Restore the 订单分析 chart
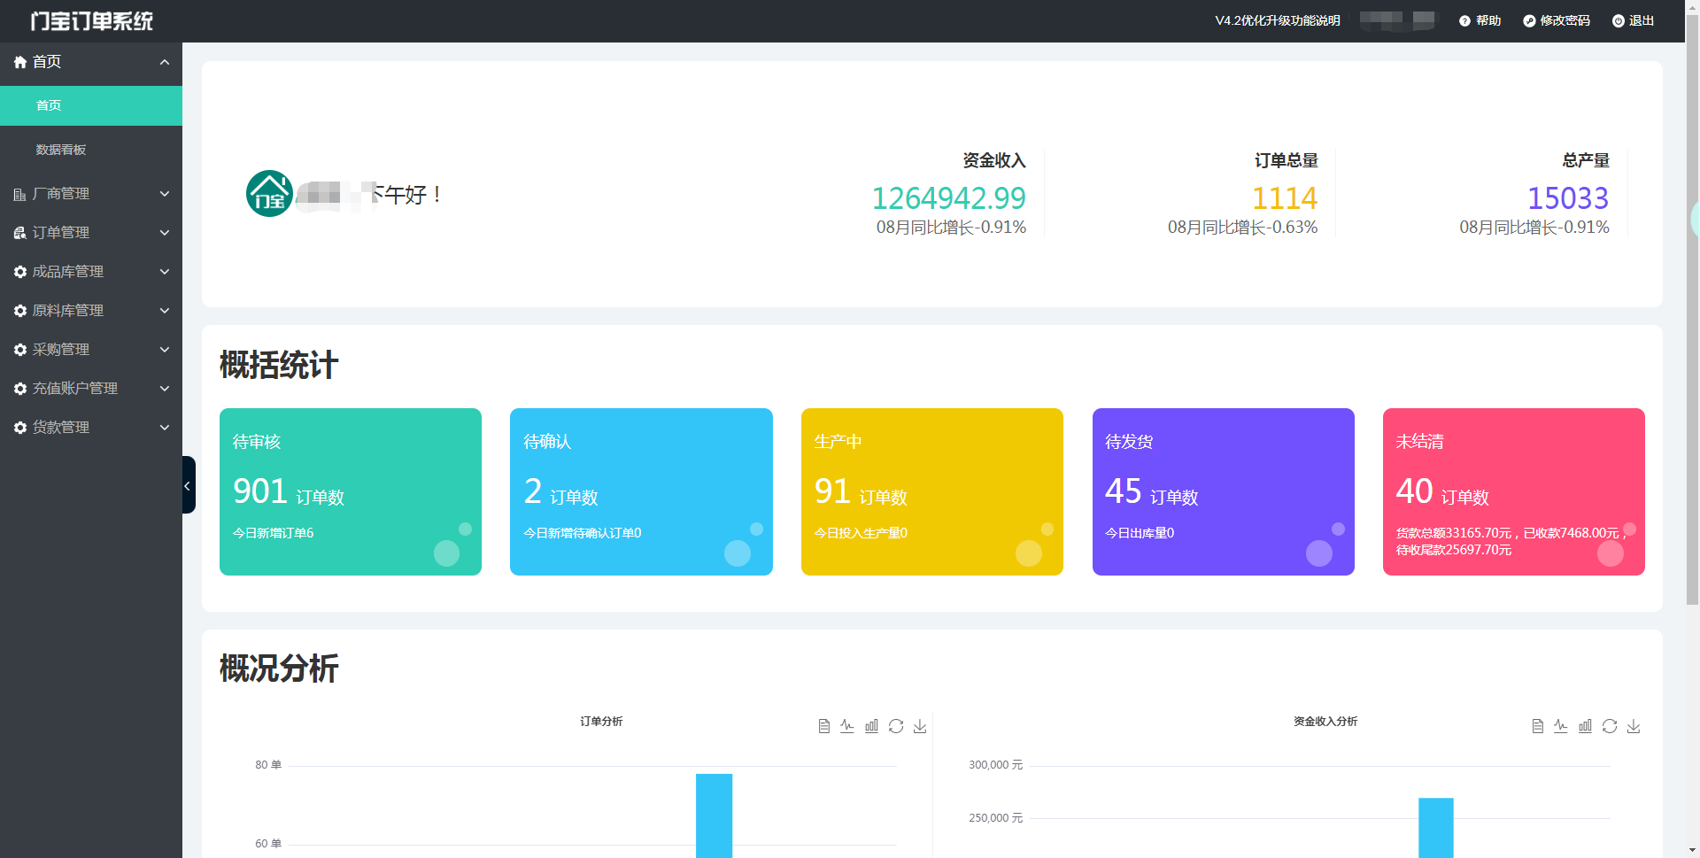 (896, 726)
